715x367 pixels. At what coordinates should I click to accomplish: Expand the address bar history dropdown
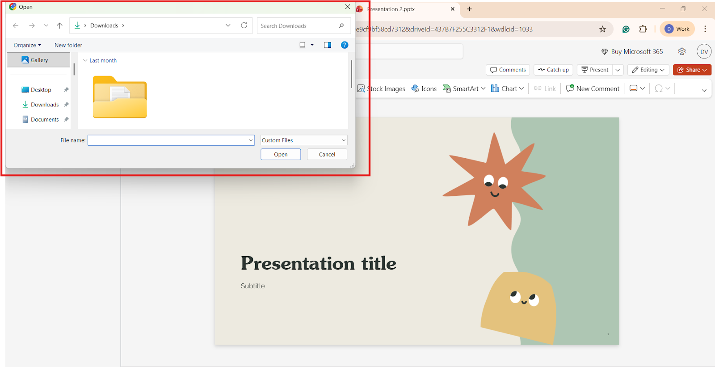228,25
